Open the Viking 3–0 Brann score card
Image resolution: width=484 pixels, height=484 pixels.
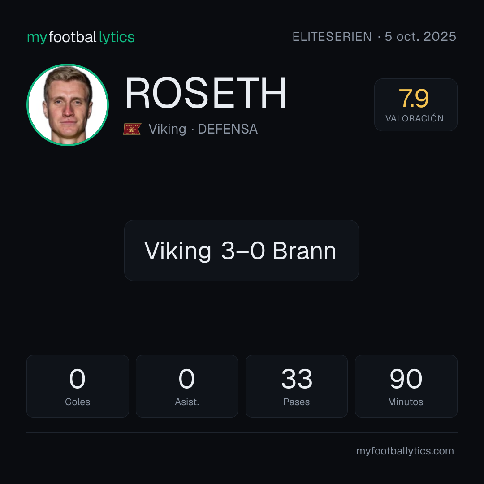242,251
